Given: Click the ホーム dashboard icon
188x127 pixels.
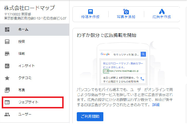Looking at the screenshot, I should 7,29.
